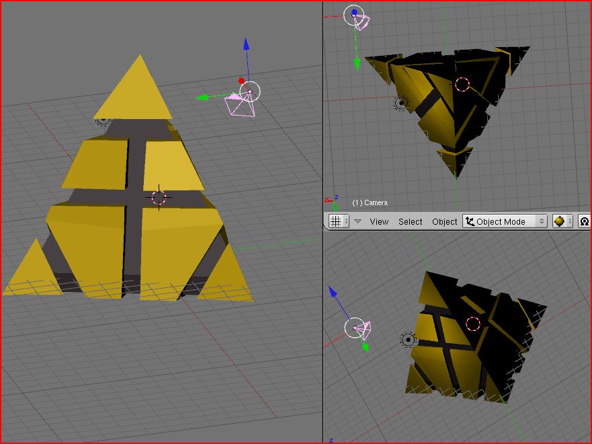Select the lamp object in bottom-right viewport
592x444 pixels.
point(407,340)
